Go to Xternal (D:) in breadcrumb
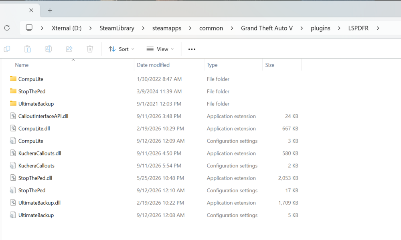The height and width of the screenshot is (240, 401). (67, 28)
